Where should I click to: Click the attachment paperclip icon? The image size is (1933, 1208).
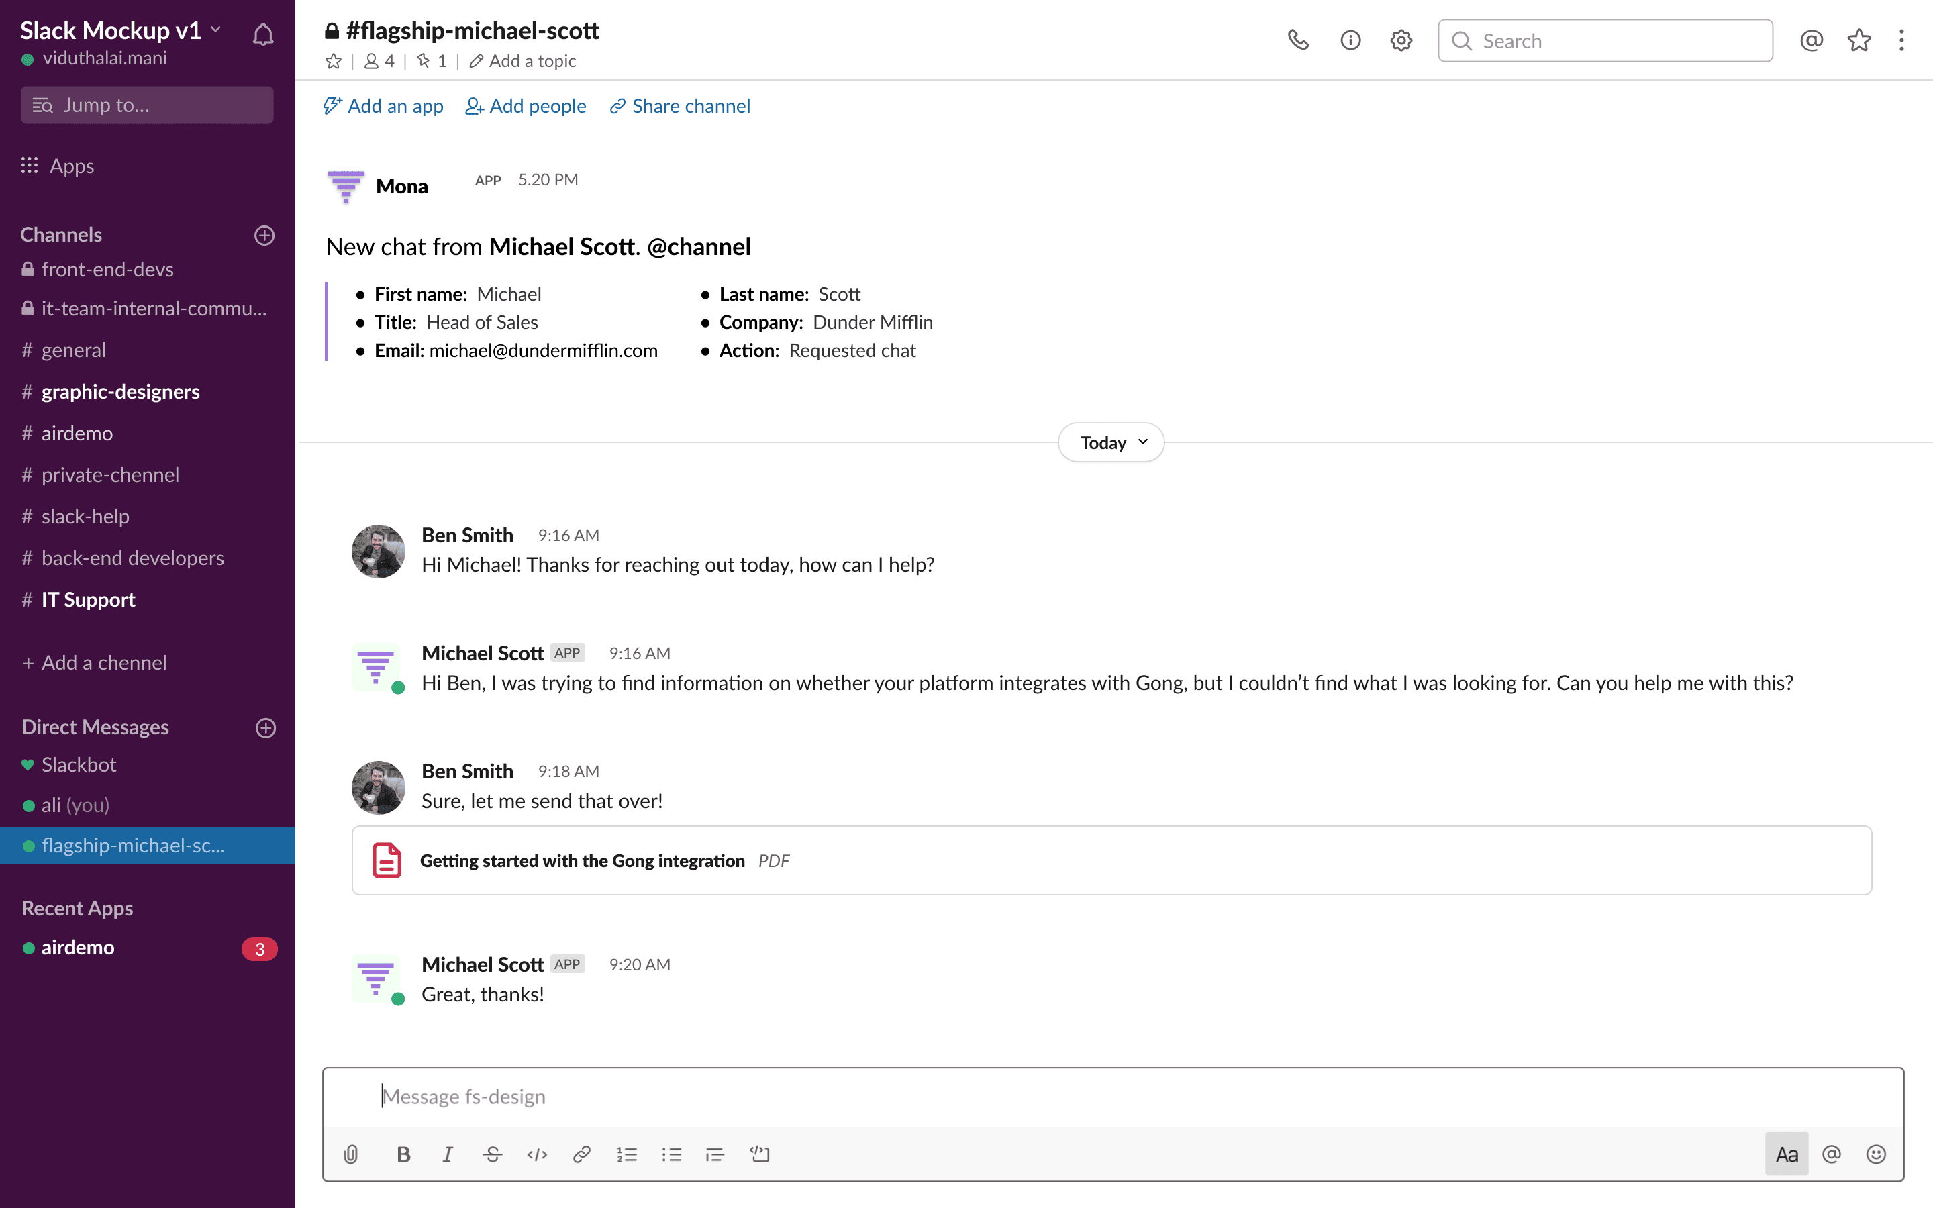(351, 1154)
